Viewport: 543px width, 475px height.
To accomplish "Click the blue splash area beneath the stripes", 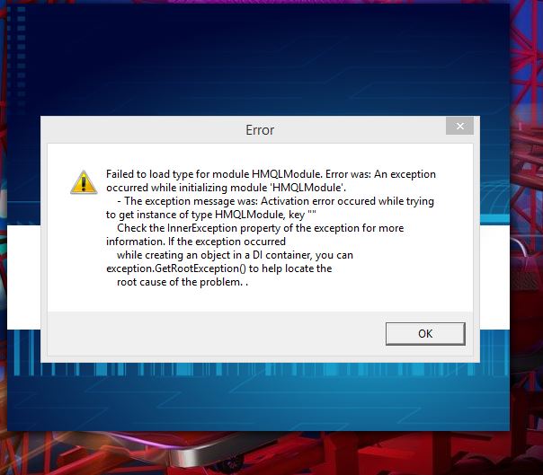I will (258, 403).
